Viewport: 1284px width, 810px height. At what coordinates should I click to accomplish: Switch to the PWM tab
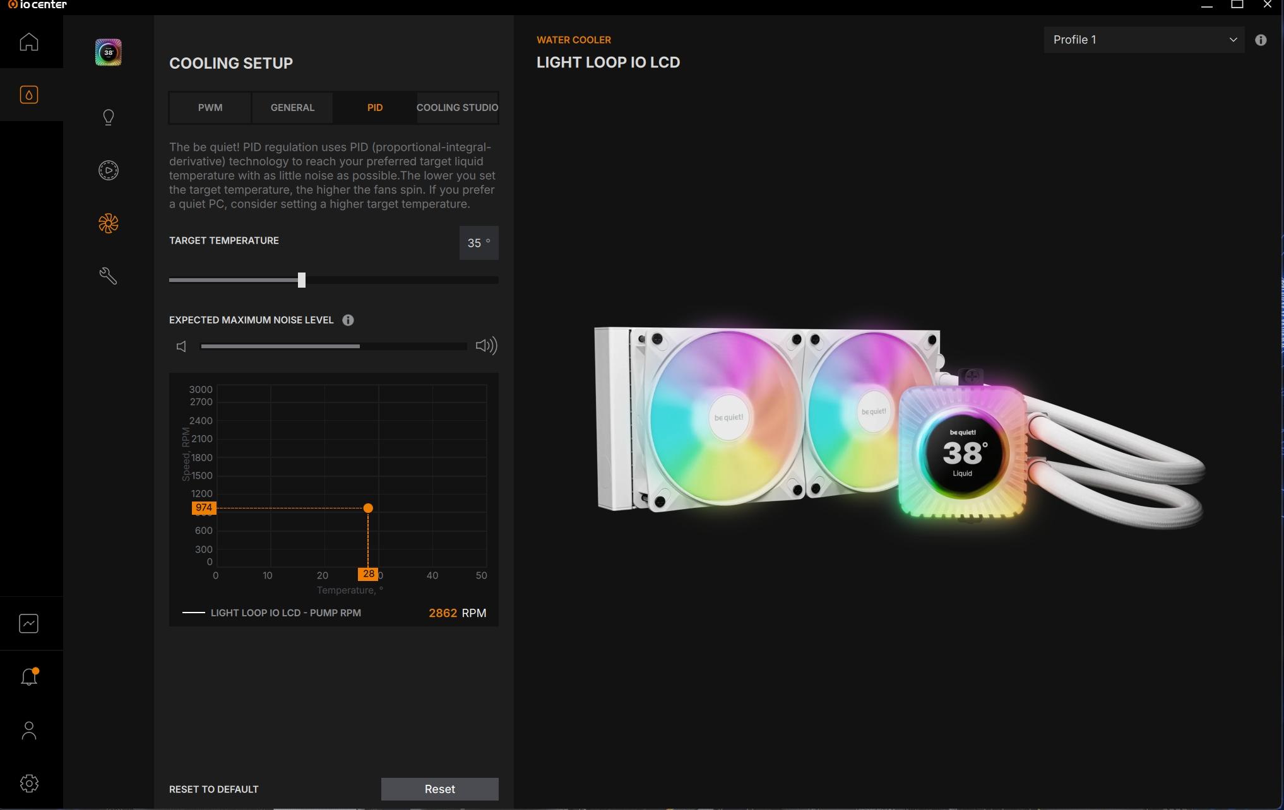coord(210,108)
